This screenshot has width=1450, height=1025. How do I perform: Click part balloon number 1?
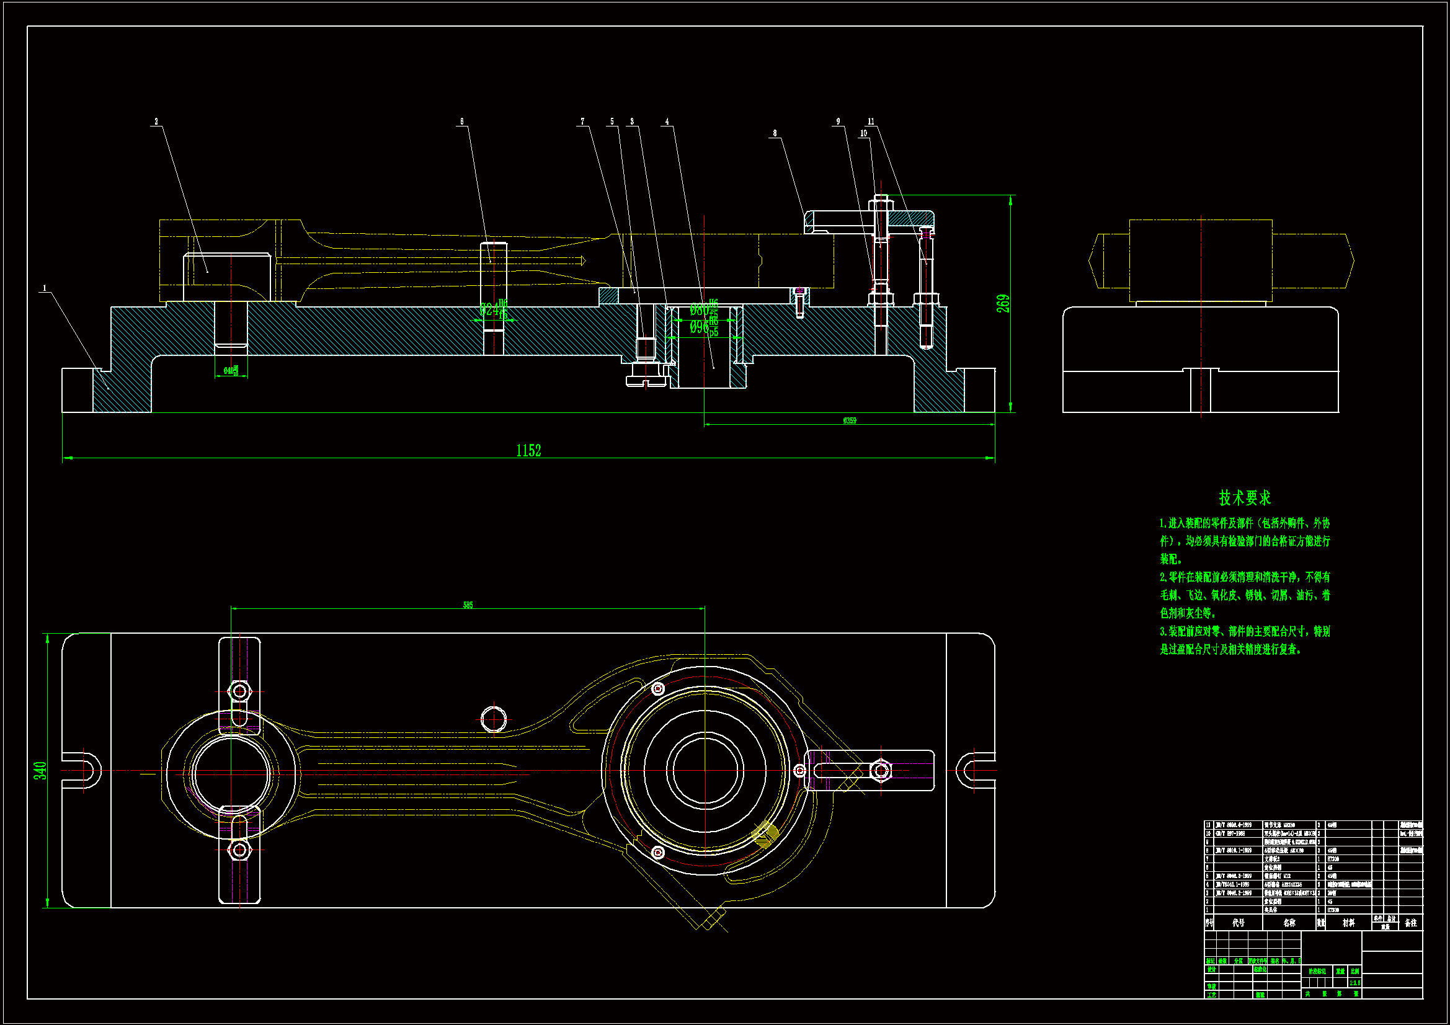[x=44, y=288]
